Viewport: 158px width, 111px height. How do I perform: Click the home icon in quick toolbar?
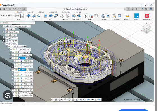click(24, 9)
